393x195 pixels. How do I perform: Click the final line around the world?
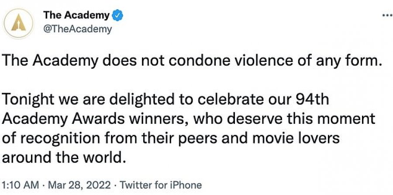click(x=63, y=158)
